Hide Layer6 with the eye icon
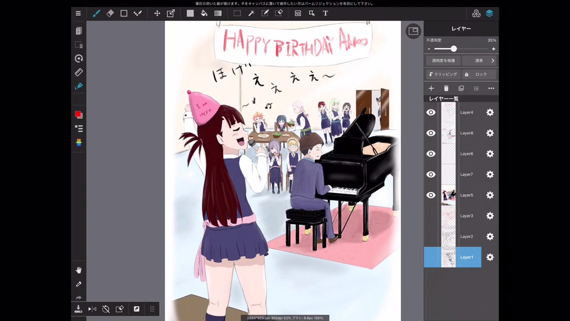This screenshot has height=321, width=570. 431,154
